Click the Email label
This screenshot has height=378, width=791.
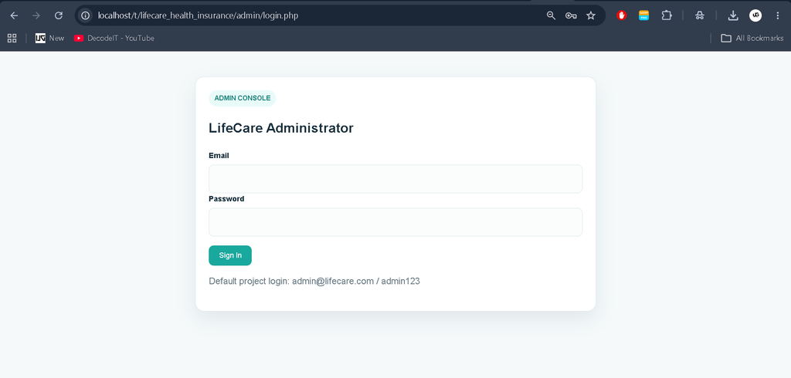pos(219,156)
